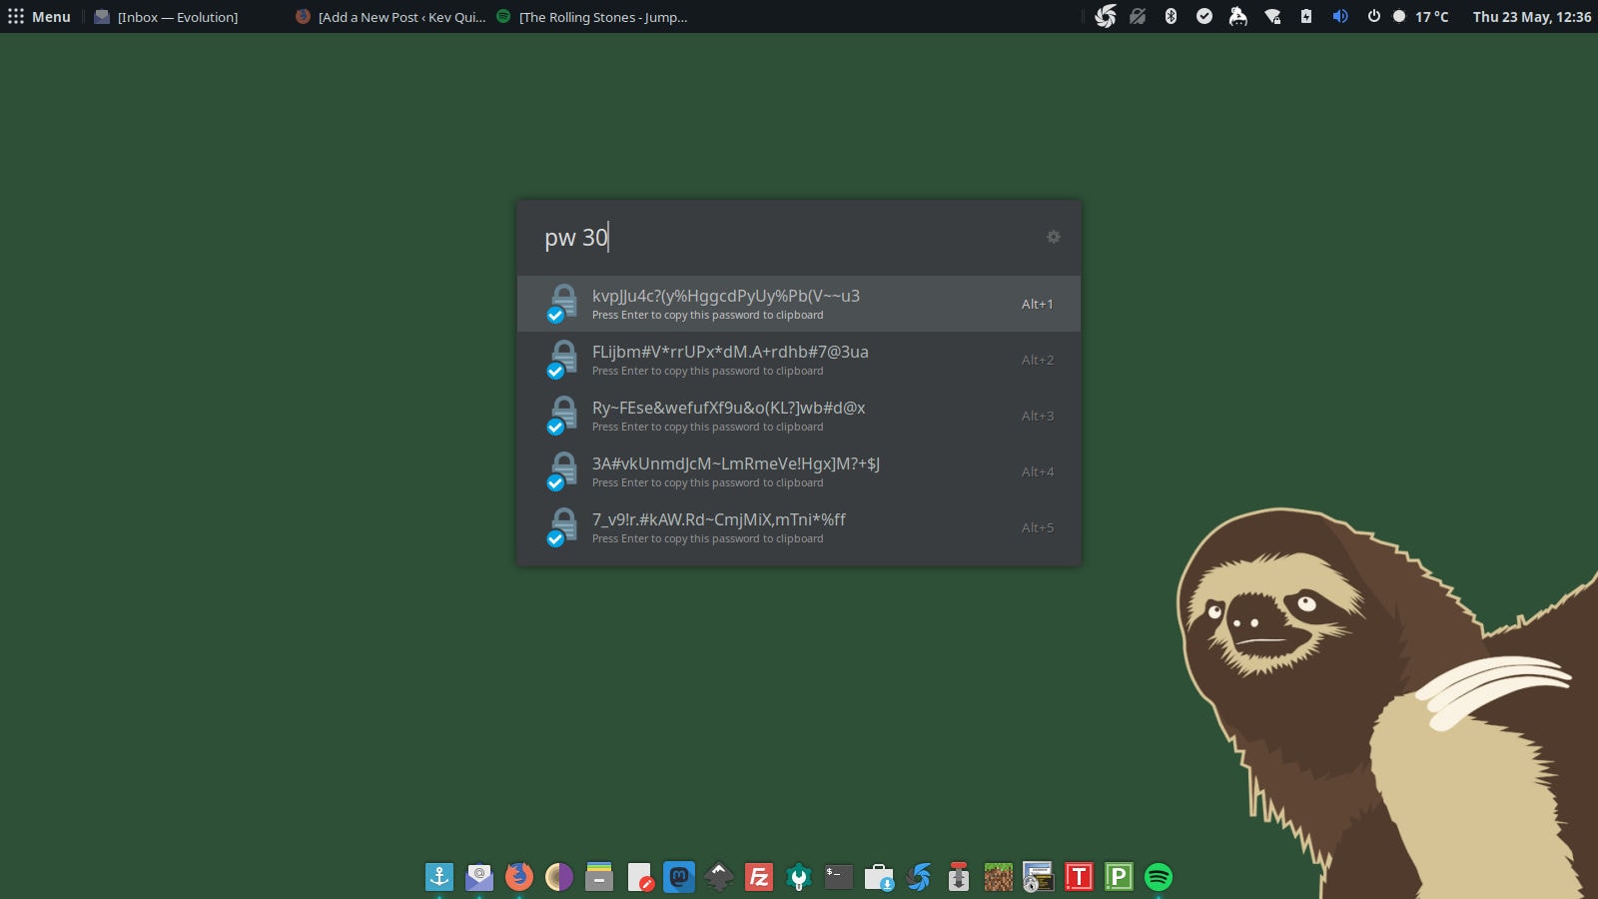Screen dimensions: 1598x899
Task: Toggle the Wi-Fi connection in the tray
Action: pos(1272,16)
